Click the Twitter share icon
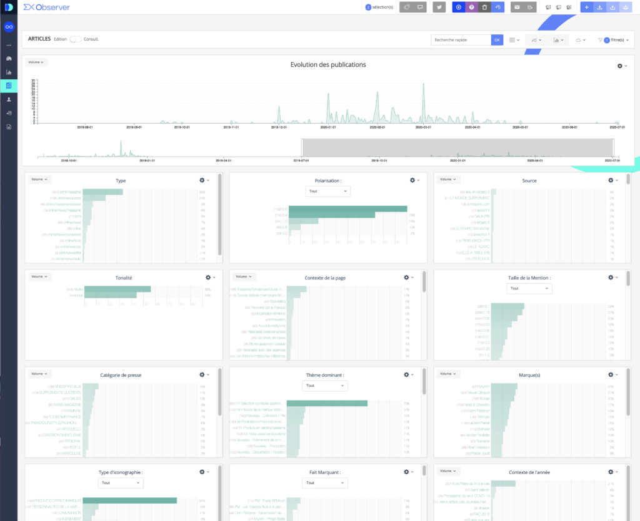 coord(440,7)
